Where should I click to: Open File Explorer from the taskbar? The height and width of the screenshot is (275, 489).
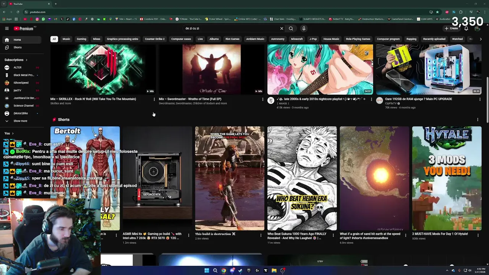(x=274, y=270)
